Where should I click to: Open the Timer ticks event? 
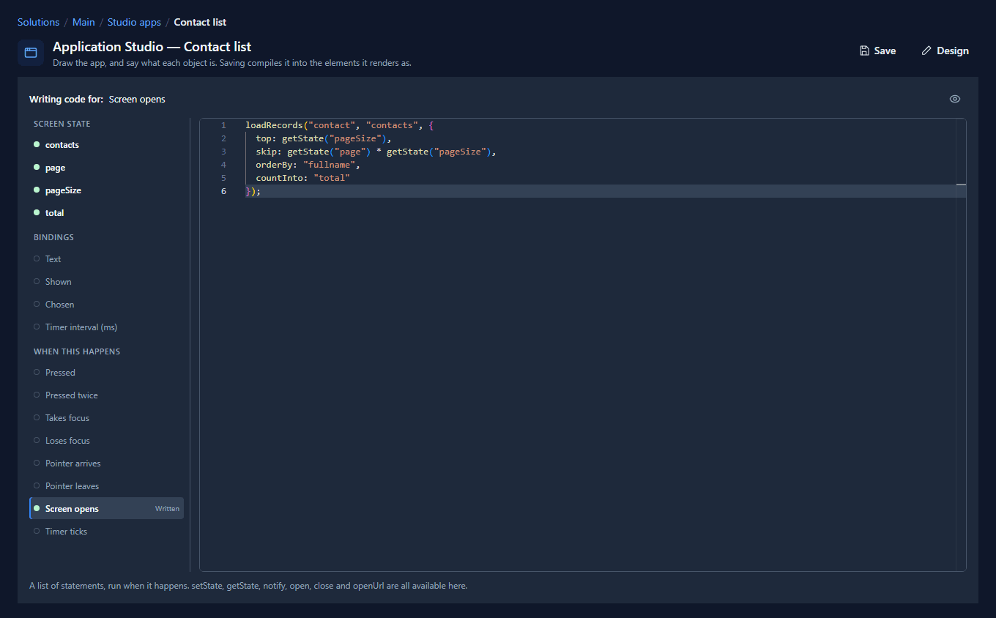pos(106,532)
